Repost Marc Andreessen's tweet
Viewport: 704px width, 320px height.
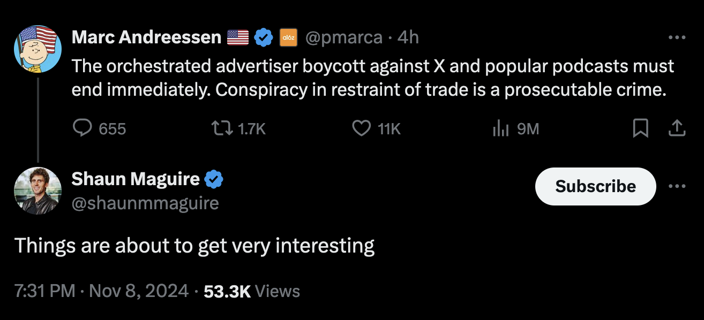coord(239,128)
